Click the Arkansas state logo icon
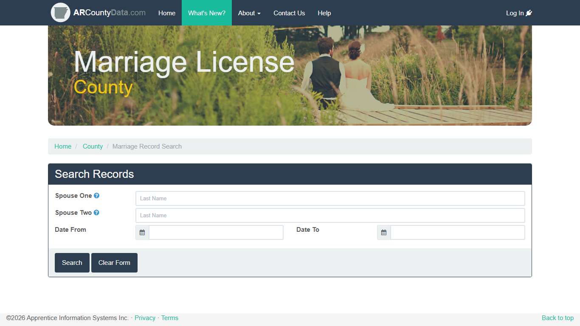Viewport: 580px width, 326px height. coord(61,13)
